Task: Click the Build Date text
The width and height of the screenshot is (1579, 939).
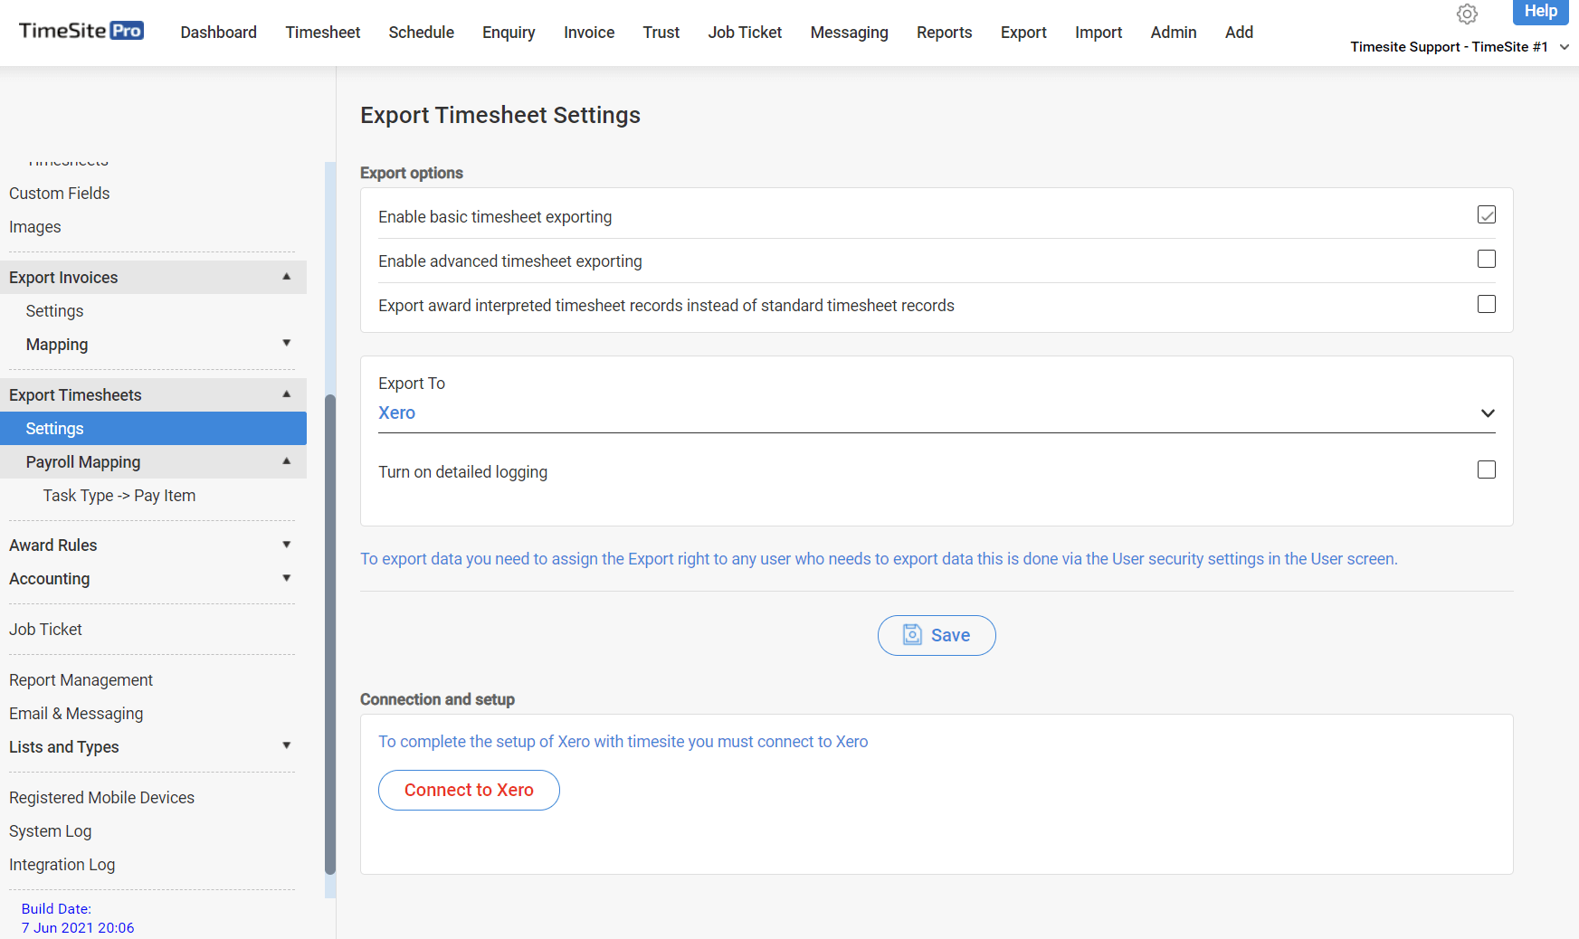Action: click(x=78, y=918)
